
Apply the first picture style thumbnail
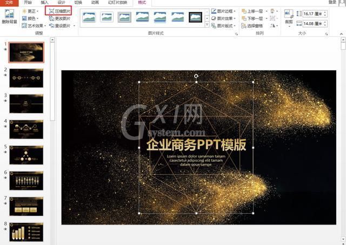click(x=89, y=17)
